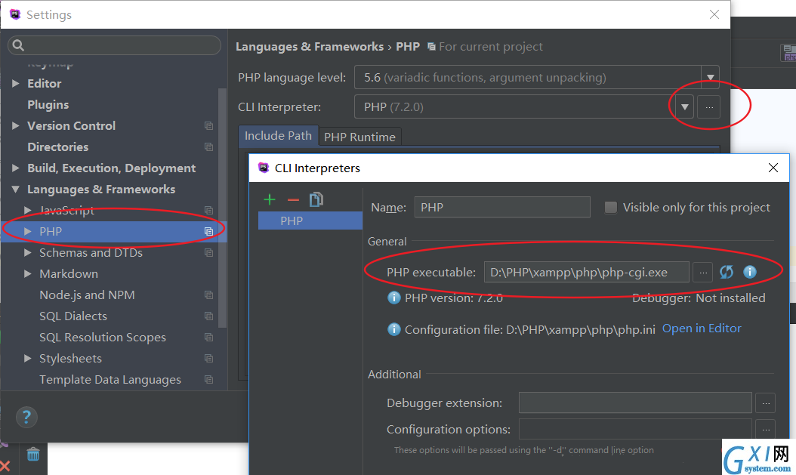Click the project-scope icon on JavaScript row

click(x=208, y=210)
